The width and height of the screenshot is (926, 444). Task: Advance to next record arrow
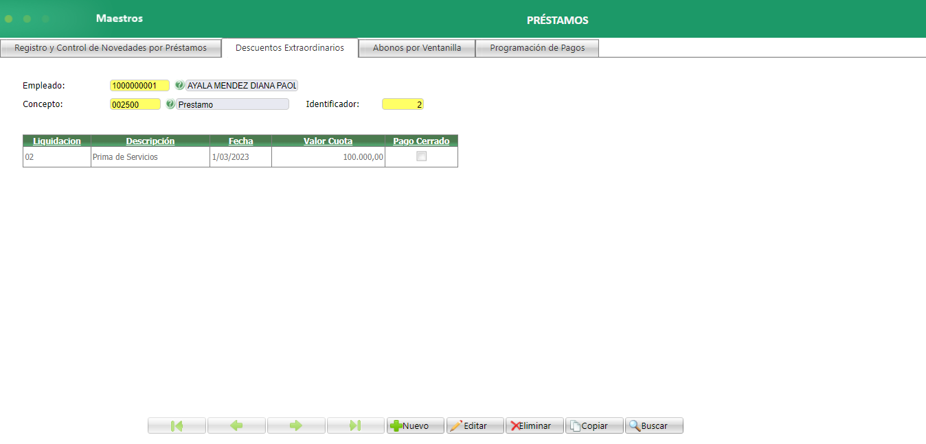(295, 425)
